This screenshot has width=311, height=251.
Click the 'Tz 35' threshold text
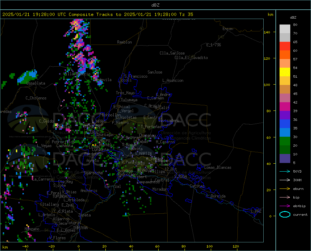(x=186, y=15)
